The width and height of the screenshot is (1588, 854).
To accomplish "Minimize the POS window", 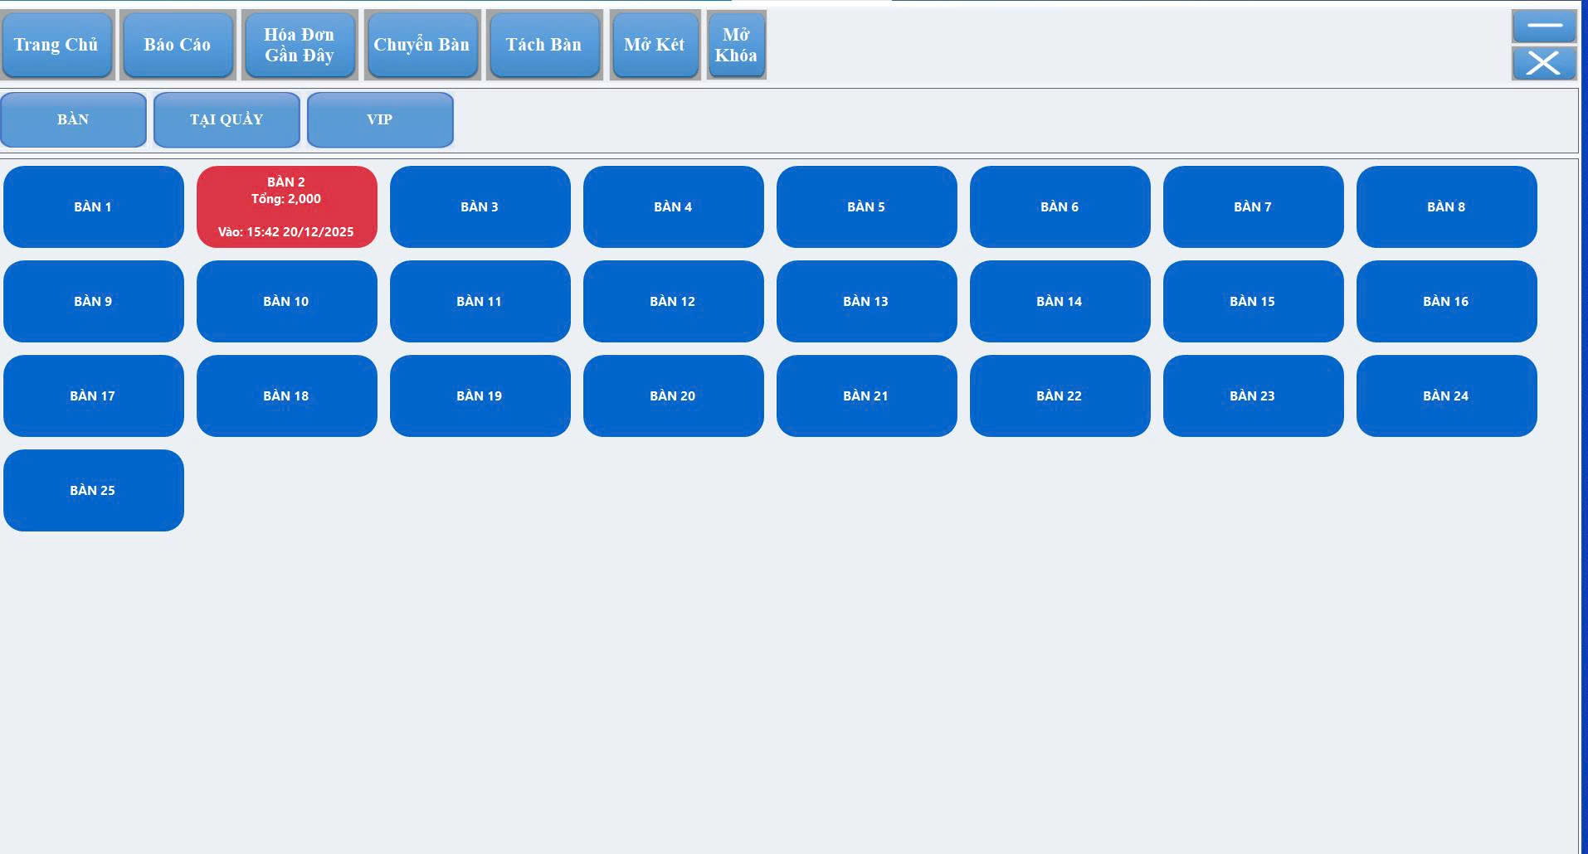I will (x=1543, y=26).
